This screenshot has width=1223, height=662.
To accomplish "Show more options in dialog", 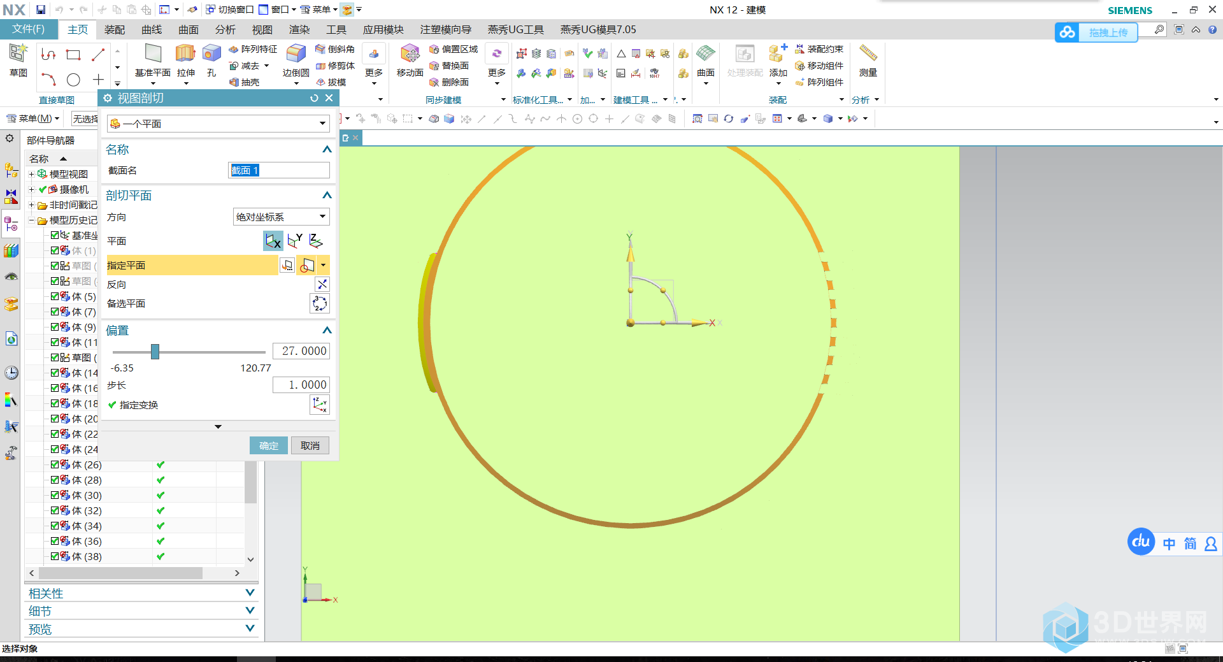I will (218, 427).
